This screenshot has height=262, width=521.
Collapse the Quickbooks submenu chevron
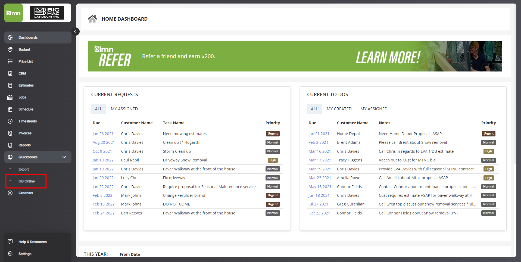[x=64, y=157]
